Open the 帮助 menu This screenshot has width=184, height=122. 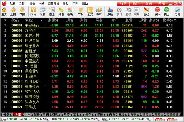pyautogui.click(x=85, y=3)
